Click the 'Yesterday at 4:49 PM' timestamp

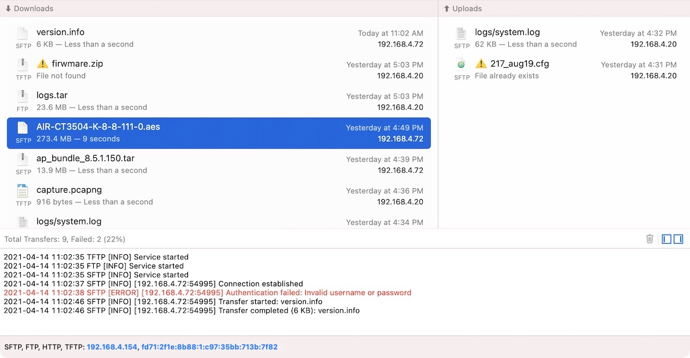(385, 128)
